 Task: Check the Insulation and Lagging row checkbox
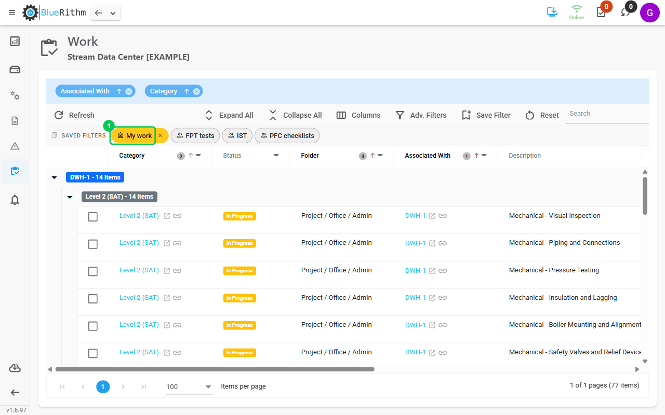click(x=93, y=299)
